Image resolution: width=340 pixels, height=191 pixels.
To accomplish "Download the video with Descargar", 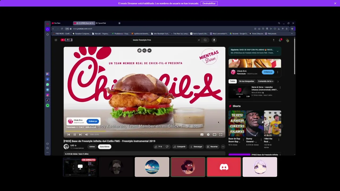I will click(x=196, y=147).
